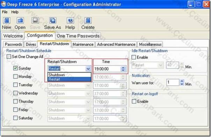Choose Restart from the open dropdown list
Viewport: 211px width, 137px height.
(70, 79)
